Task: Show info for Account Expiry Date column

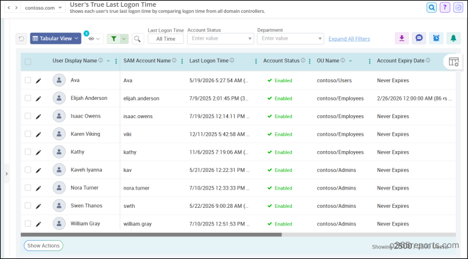Action: click(x=428, y=60)
